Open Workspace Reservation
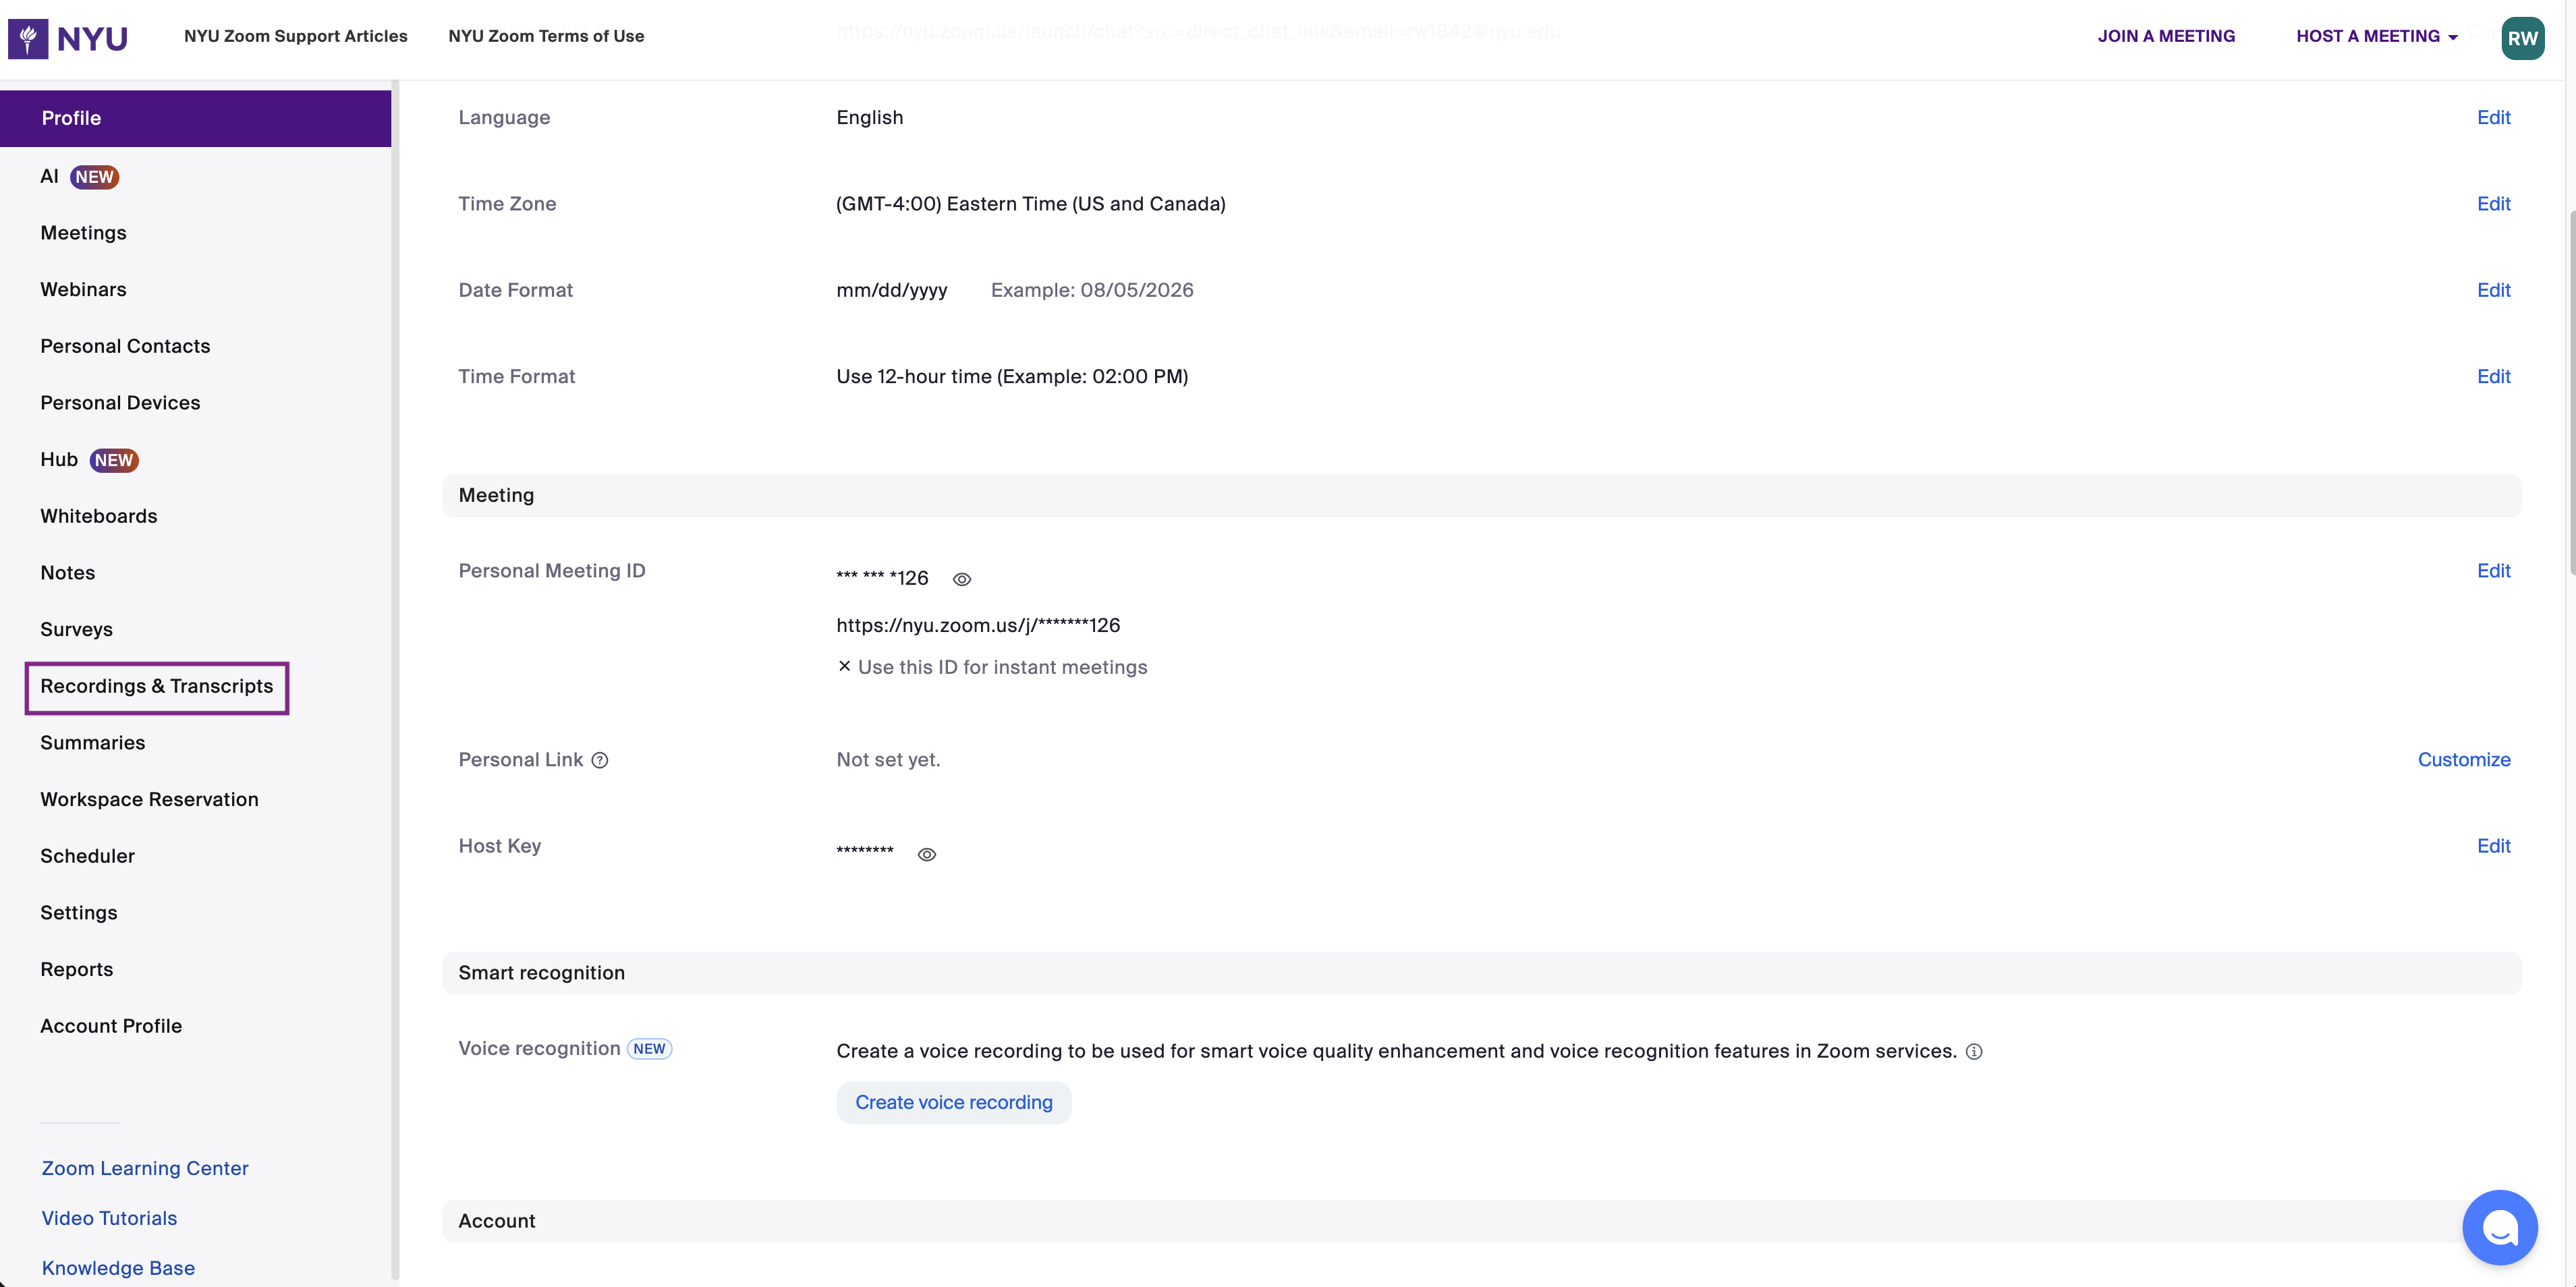The height and width of the screenshot is (1287, 2576). tap(149, 799)
